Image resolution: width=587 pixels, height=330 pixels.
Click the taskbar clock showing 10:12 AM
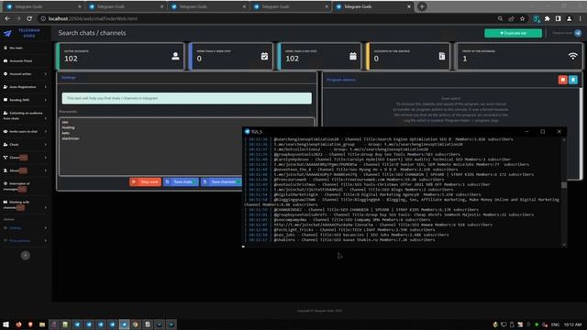pyautogui.click(x=572, y=324)
